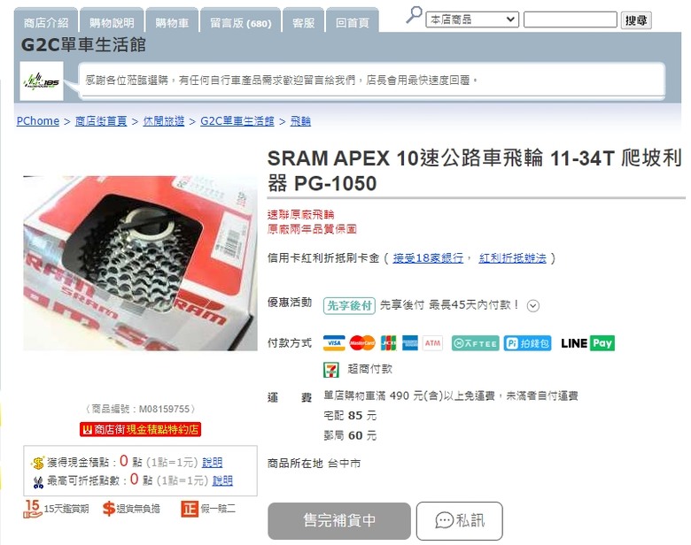Click the LINE Pay icon
The image size is (691, 545).
tap(587, 343)
